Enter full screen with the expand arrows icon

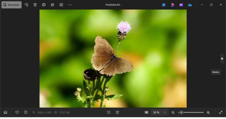point(221,112)
